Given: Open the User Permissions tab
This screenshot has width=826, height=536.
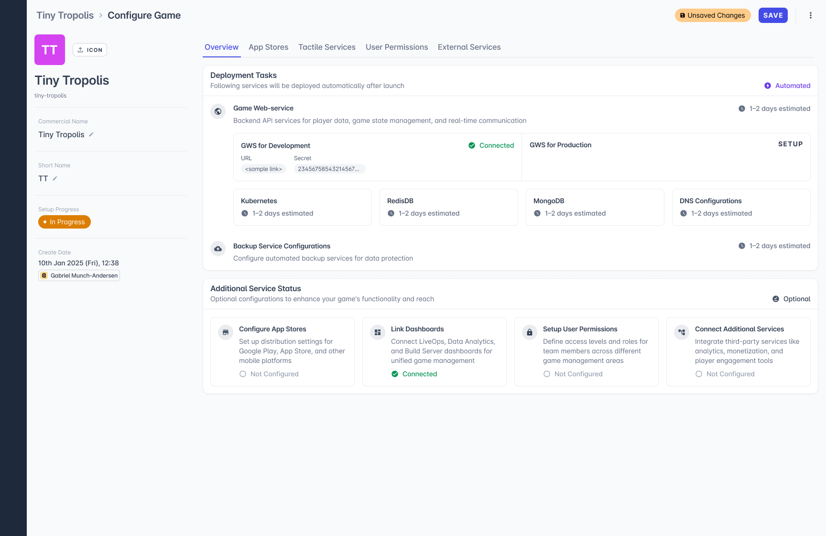Looking at the screenshot, I should [397, 47].
